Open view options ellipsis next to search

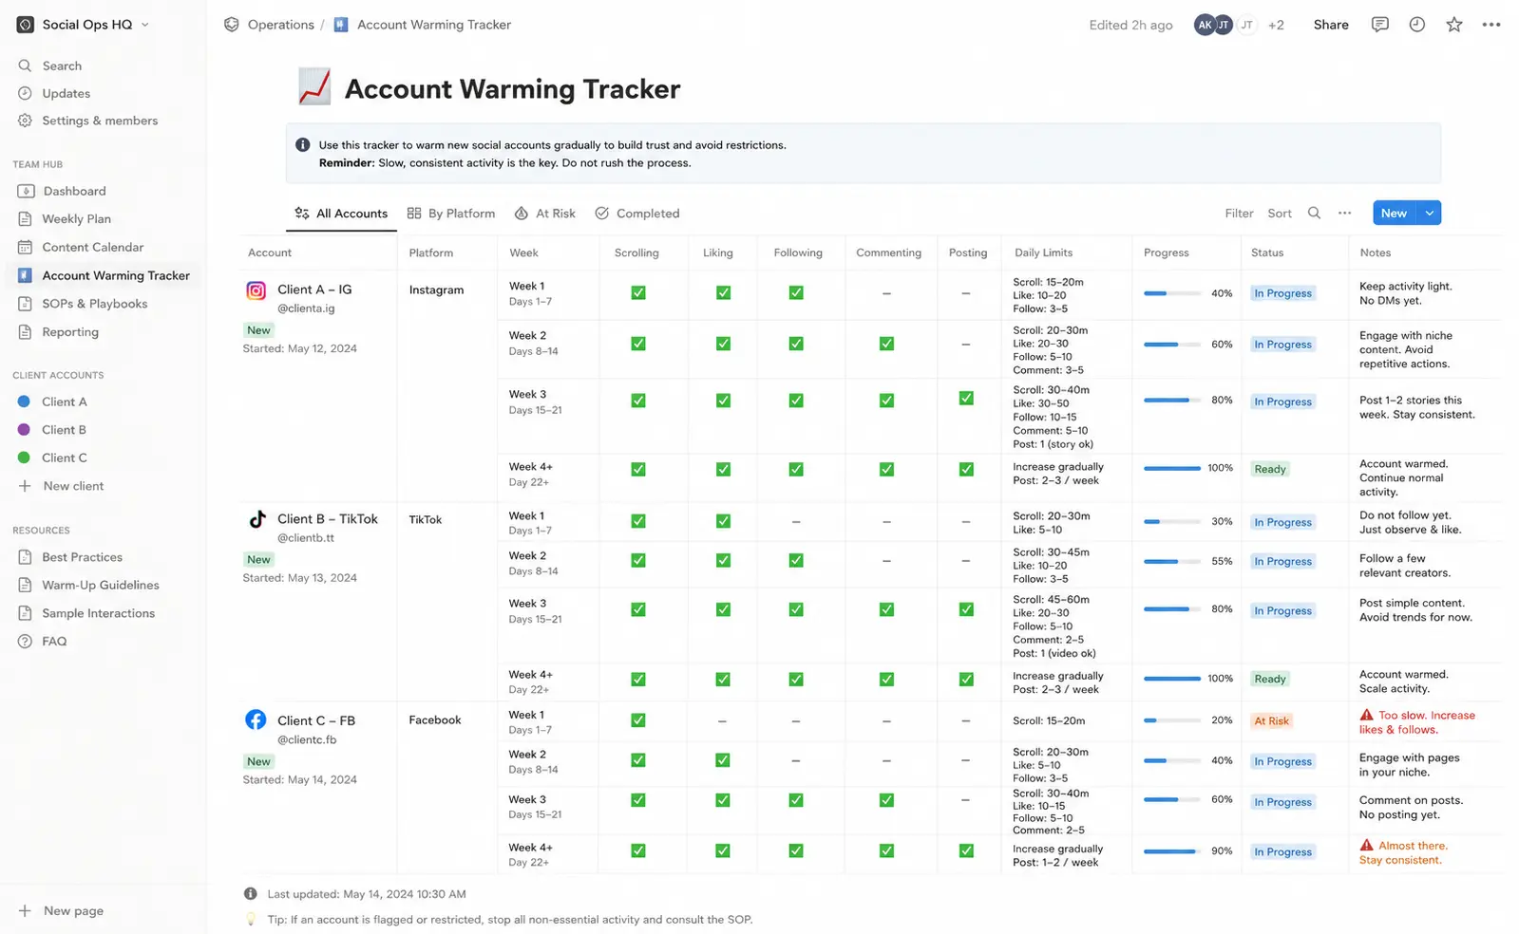click(1344, 213)
